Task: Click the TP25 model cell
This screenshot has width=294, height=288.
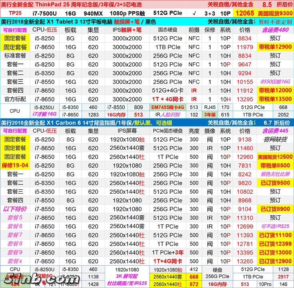Action: [x=15, y=13]
